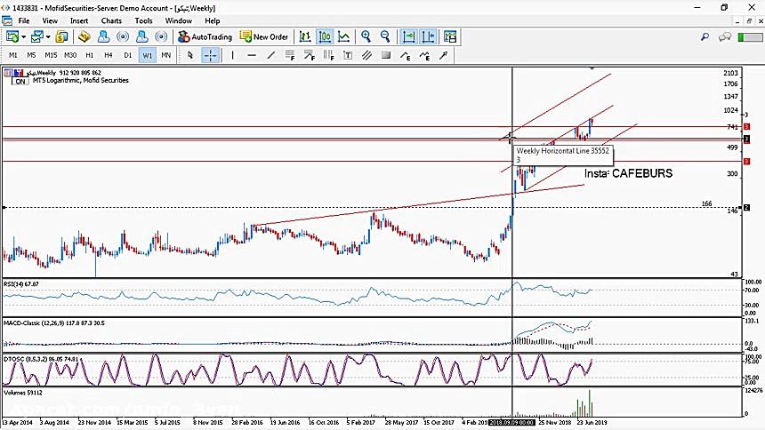This screenshot has width=765, height=430.
Task: Select the arrow cursor tool
Action: tap(190, 55)
